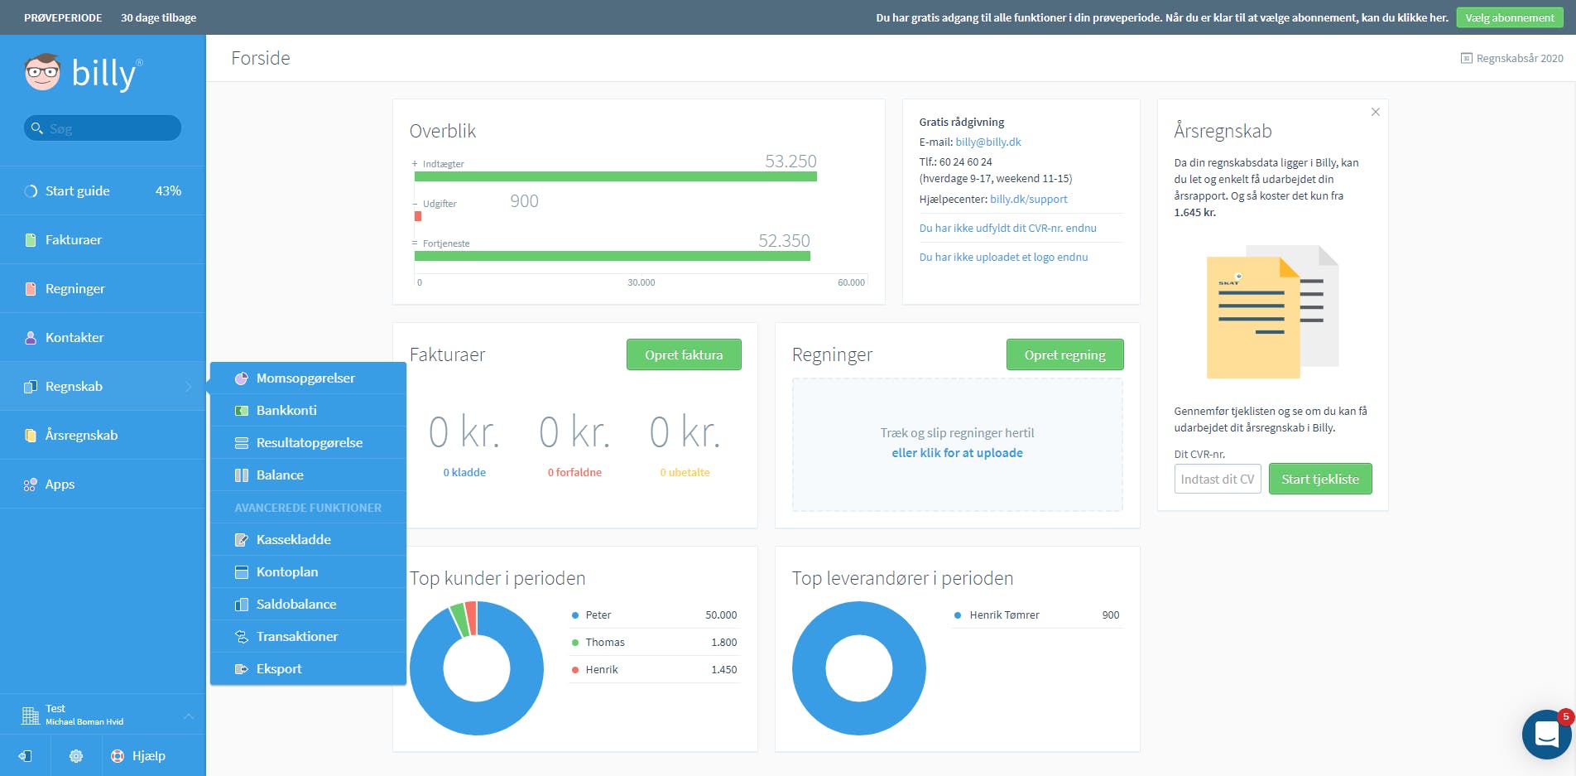This screenshot has width=1576, height=776.
Task: Click the log out icon at bottom left
Action: 25,756
